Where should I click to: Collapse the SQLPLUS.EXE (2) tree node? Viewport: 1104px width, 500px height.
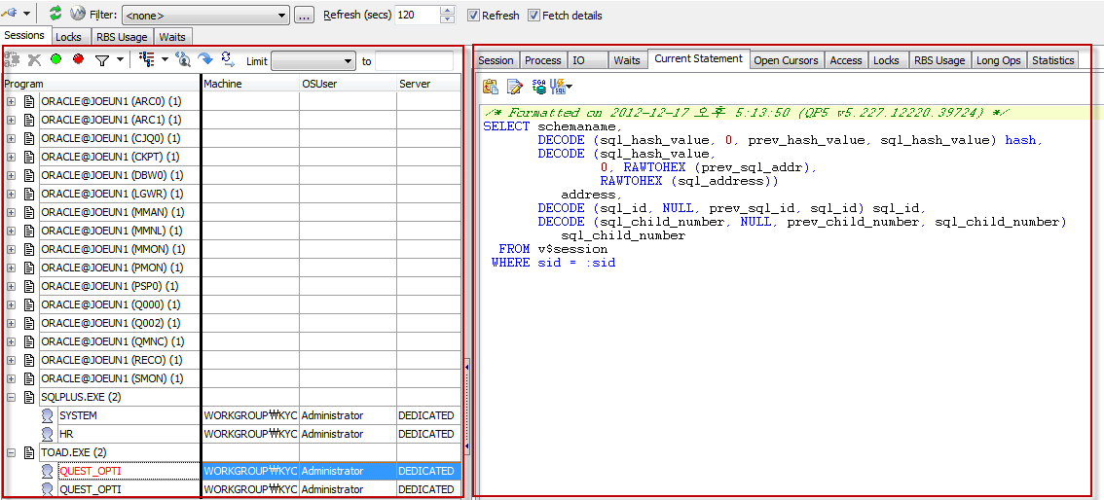(12, 397)
